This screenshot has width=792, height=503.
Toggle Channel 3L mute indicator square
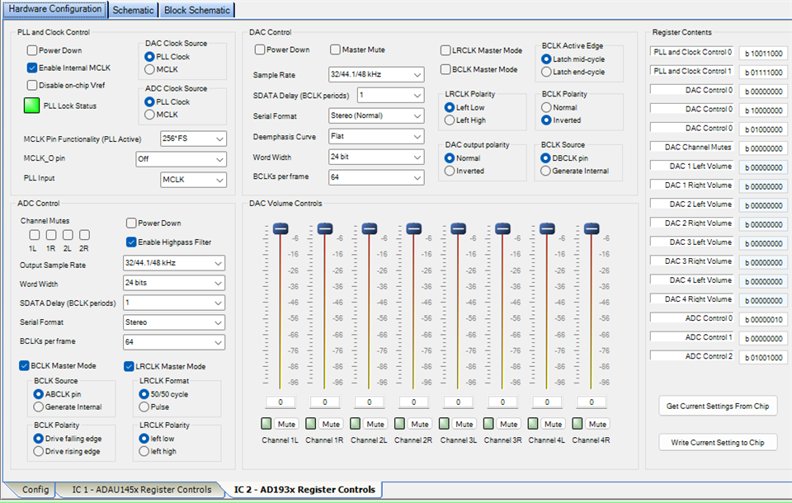(x=444, y=423)
